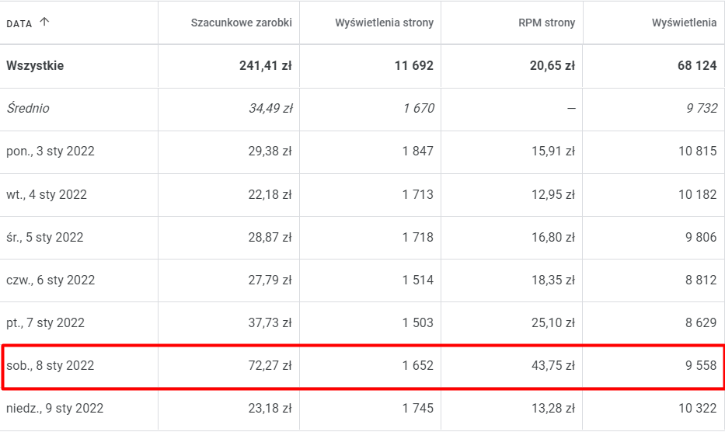The height and width of the screenshot is (432, 725).
Task: Click the 9 558 impressions value
Action: (699, 365)
